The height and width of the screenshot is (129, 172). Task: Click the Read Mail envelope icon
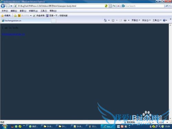(120, 20)
